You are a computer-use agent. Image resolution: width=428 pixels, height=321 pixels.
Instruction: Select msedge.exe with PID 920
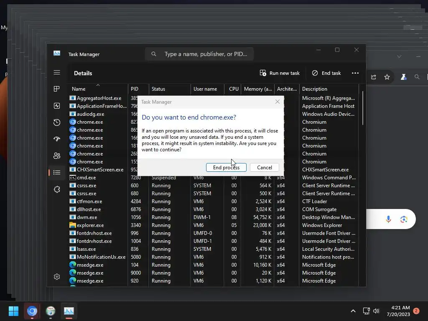click(x=213, y=280)
